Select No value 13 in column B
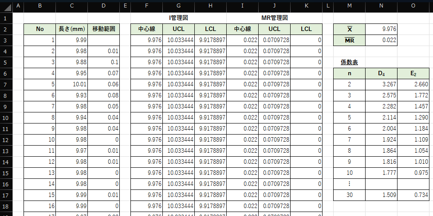Screen dimensions: 433x216 point(40,173)
